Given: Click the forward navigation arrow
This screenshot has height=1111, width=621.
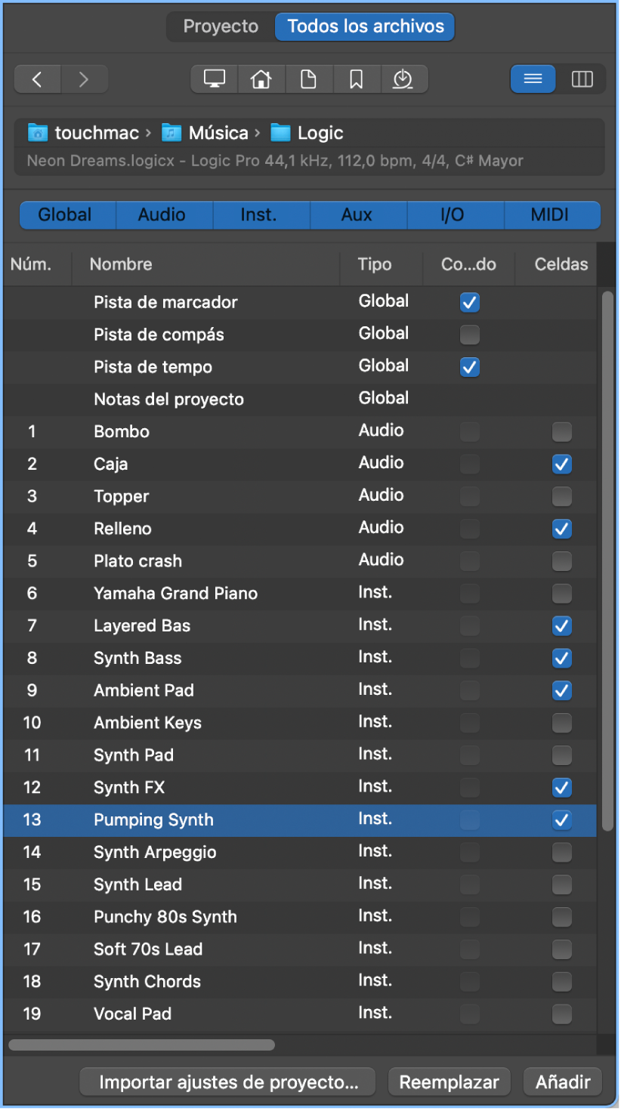Looking at the screenshot, I should tap(84, 79).
